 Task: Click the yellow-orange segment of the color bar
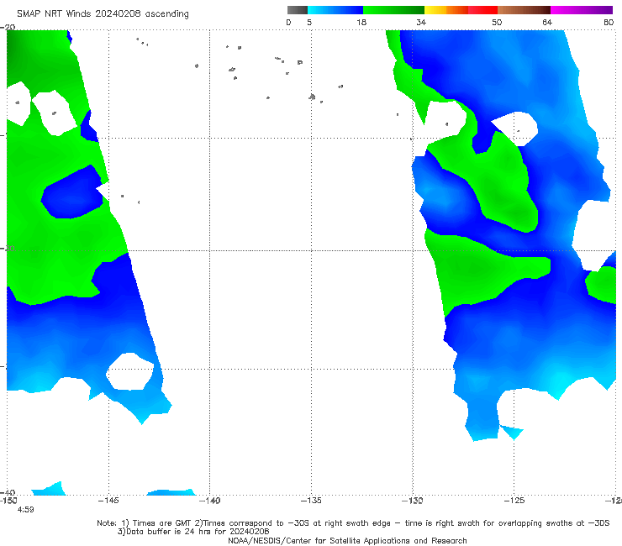tap(446, 10)
